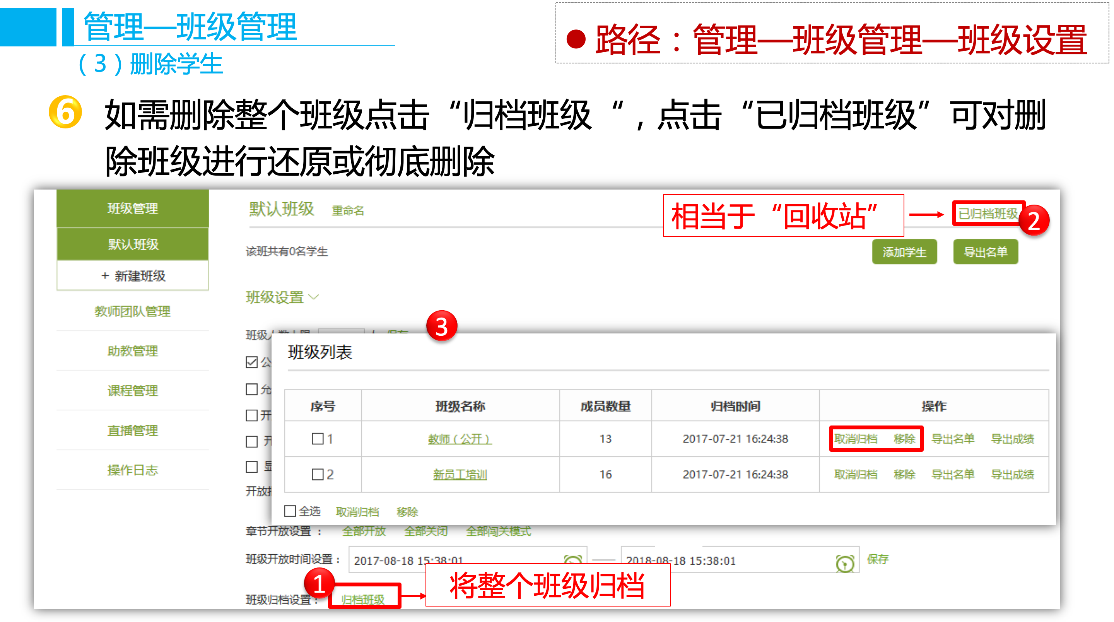Click 移除 for 新员工培训 row
The height and width of the screenshot is (622, 1114).
pos(904,474)
